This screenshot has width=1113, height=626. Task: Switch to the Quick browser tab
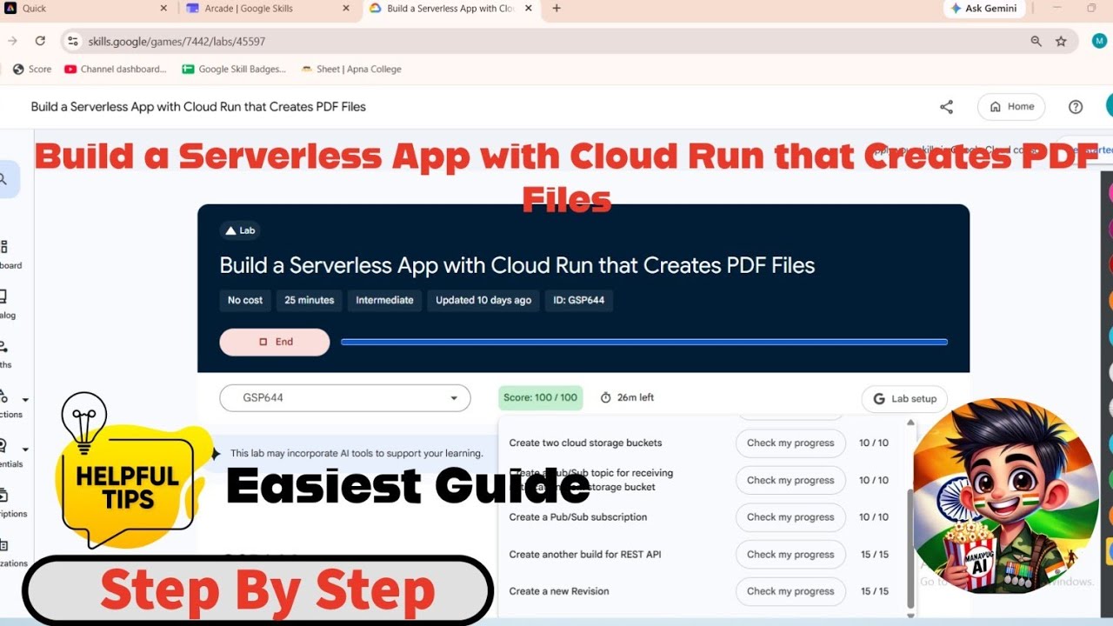(87, 9)
